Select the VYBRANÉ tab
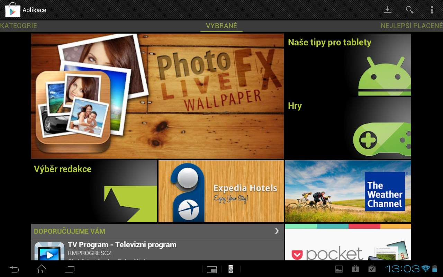 click(x=221, y=25)
